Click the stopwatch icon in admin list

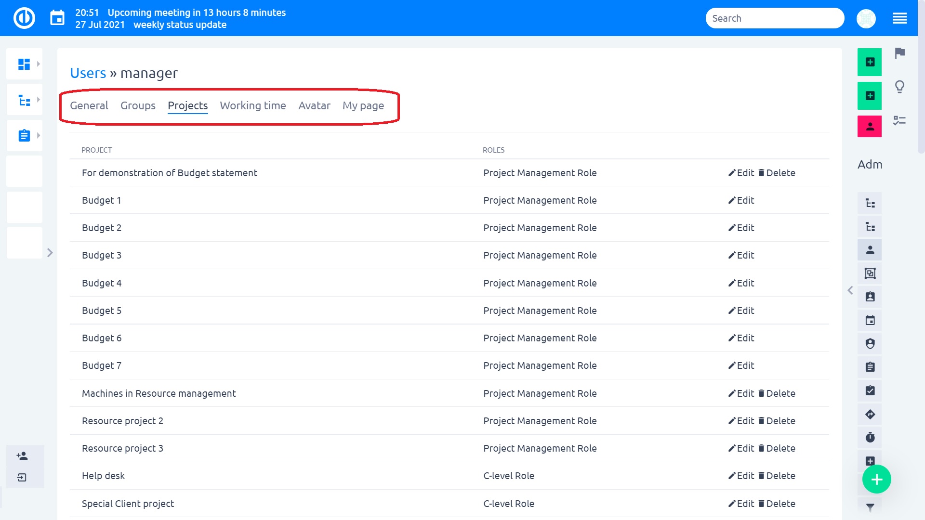click(x=870, y=437)
